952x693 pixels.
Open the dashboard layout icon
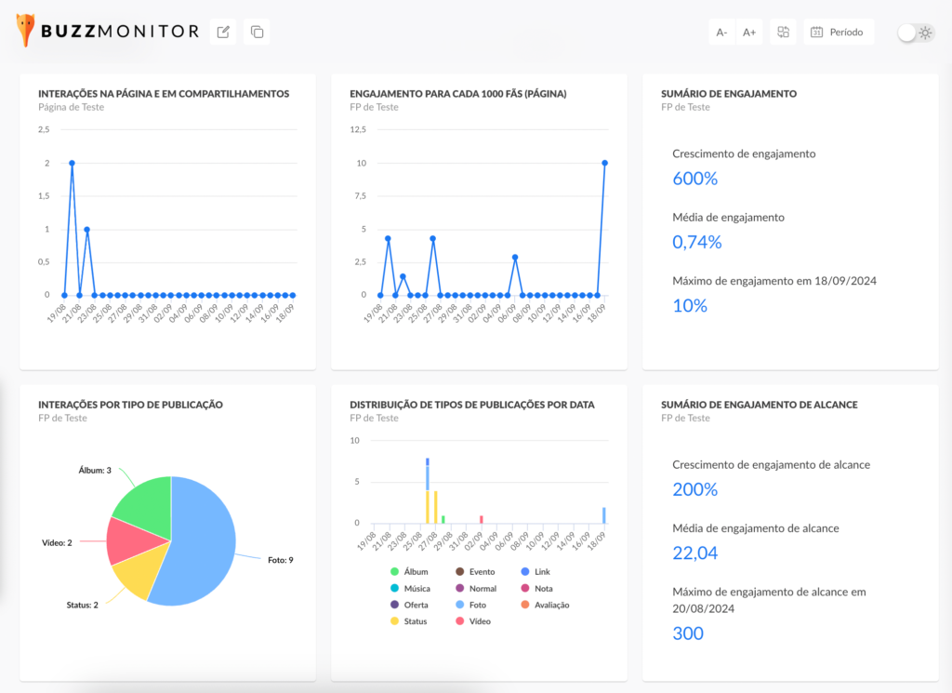[x=784, y=32]
